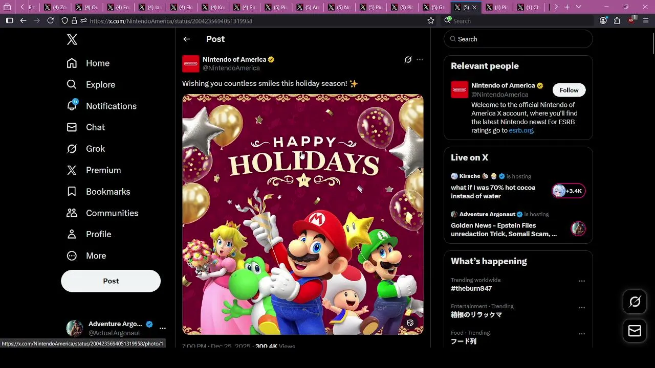Switch to the '(5) Gr' tab
Image resolution: width=655 pixels, height=368 pixels.
(434, 7)
